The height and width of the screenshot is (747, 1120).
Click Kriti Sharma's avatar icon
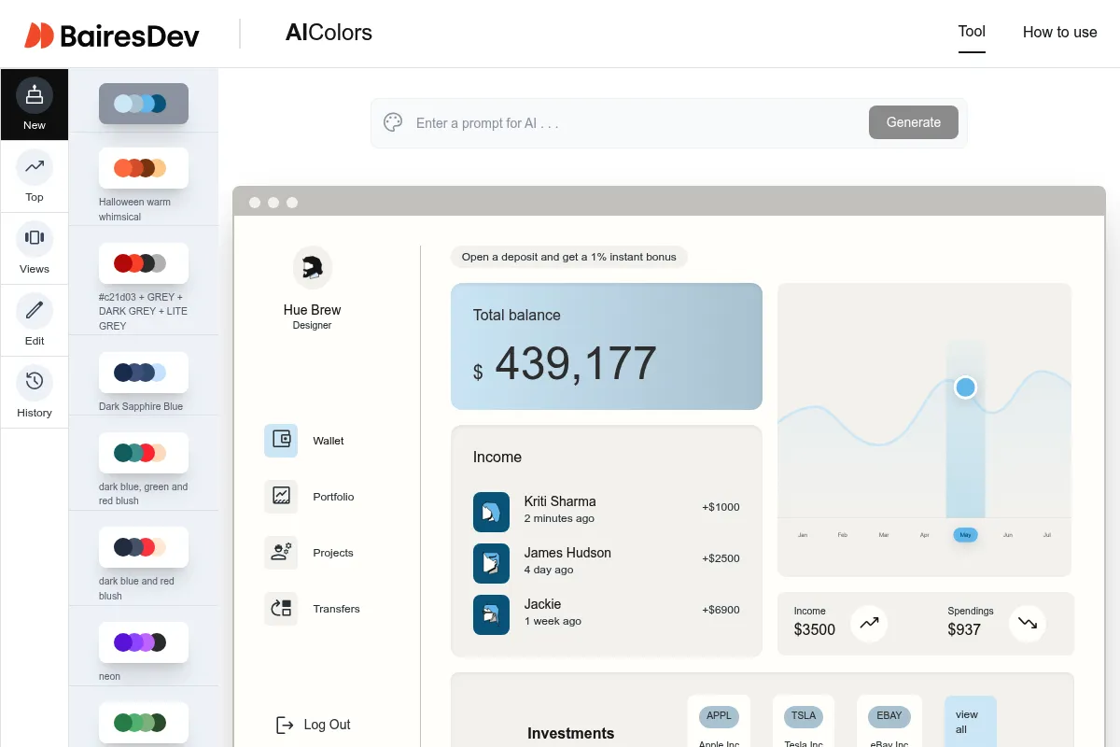[491, 511]
